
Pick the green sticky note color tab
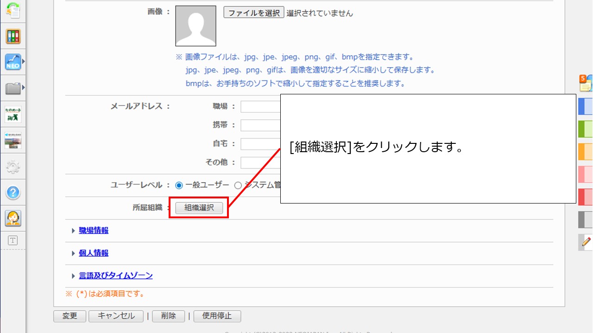[586, 129]
